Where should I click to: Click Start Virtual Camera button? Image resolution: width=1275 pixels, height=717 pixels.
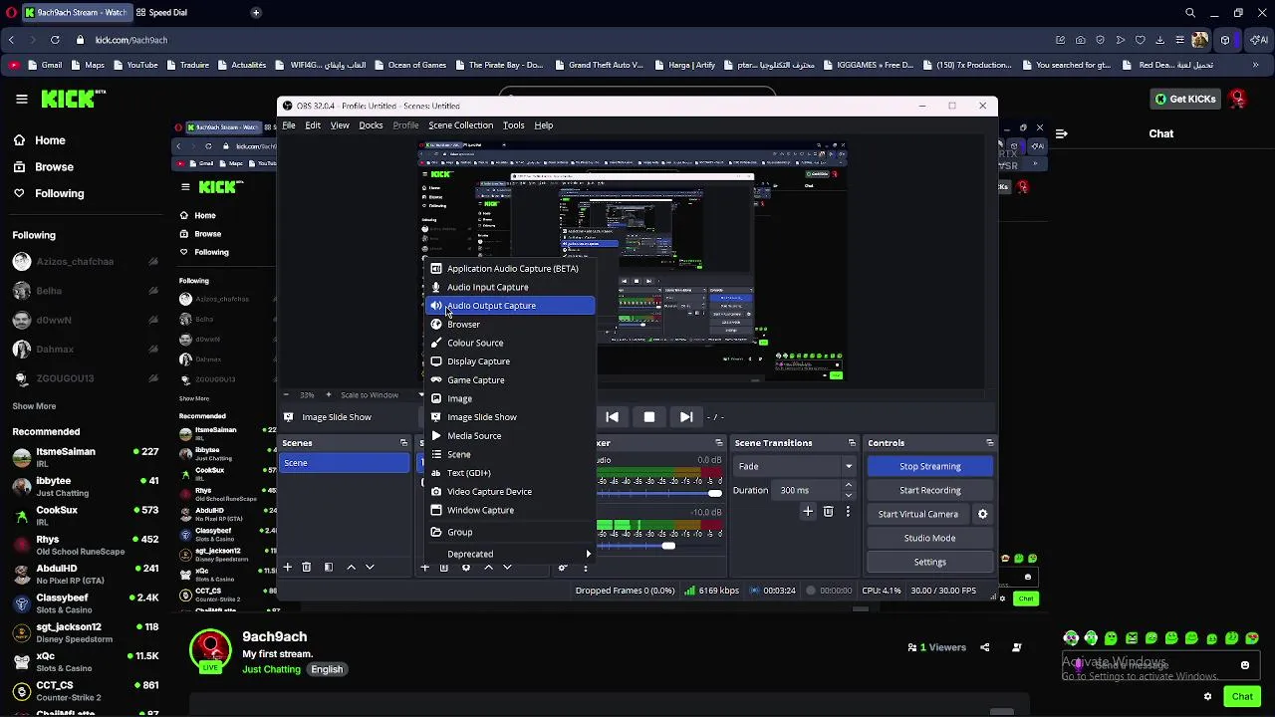918,514
